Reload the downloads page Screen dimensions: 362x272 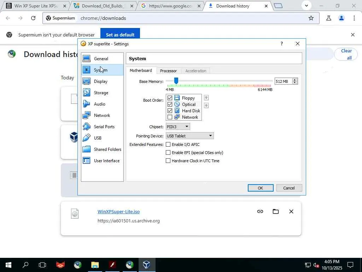coord(33,18)
